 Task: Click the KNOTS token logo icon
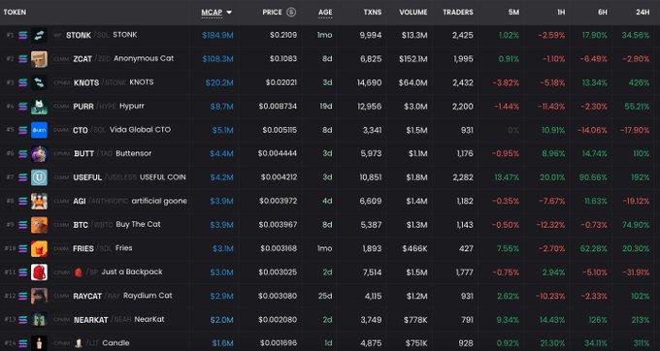pos(39,82)
